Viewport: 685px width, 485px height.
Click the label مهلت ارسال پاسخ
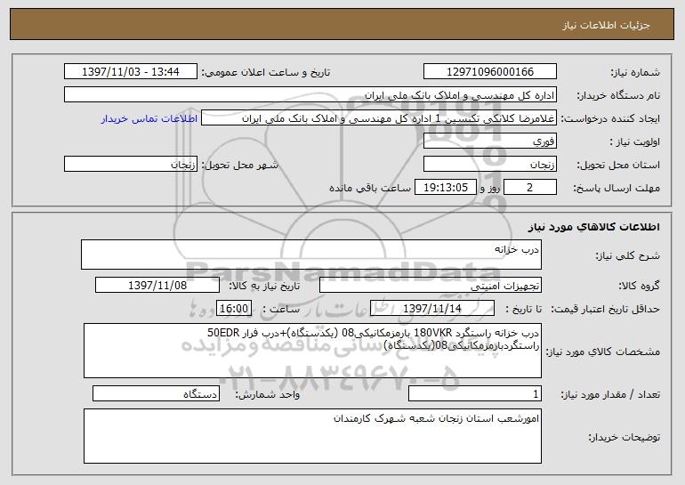[x=616, y=189]
